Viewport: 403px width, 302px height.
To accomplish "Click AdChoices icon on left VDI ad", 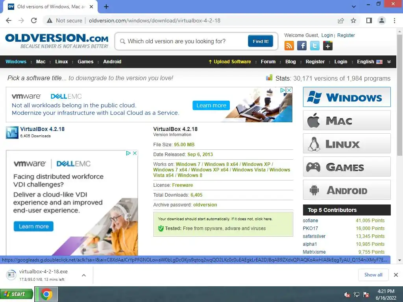I will coord(128,153).
